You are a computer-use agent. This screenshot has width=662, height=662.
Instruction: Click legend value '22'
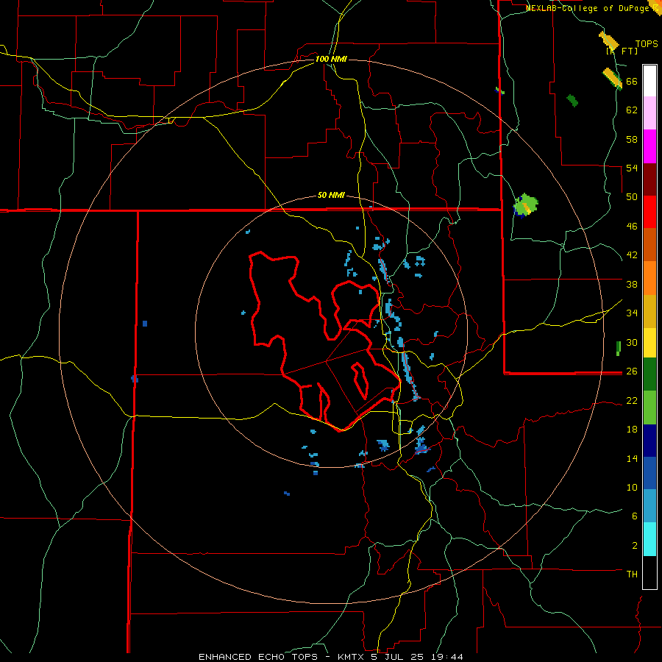pos(632,400)
